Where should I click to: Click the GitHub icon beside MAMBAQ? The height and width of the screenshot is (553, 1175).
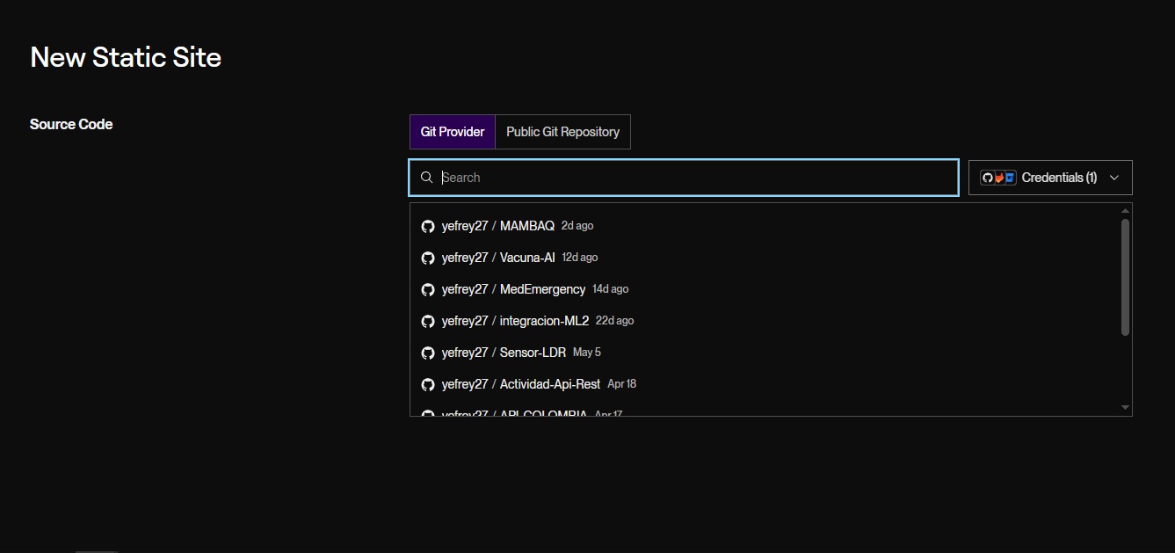pyautogui.click(x=428, y=226)
